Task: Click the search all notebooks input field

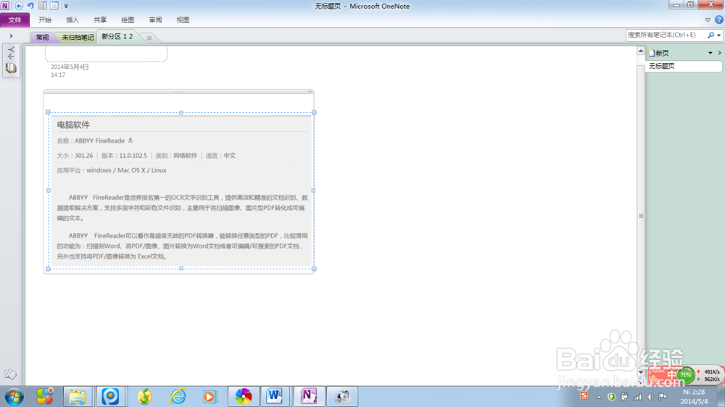Action: (x=666, y=35)
